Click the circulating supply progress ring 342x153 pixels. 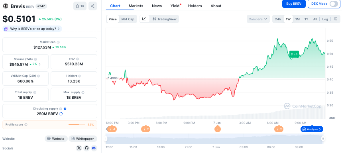tap(61, 114)
